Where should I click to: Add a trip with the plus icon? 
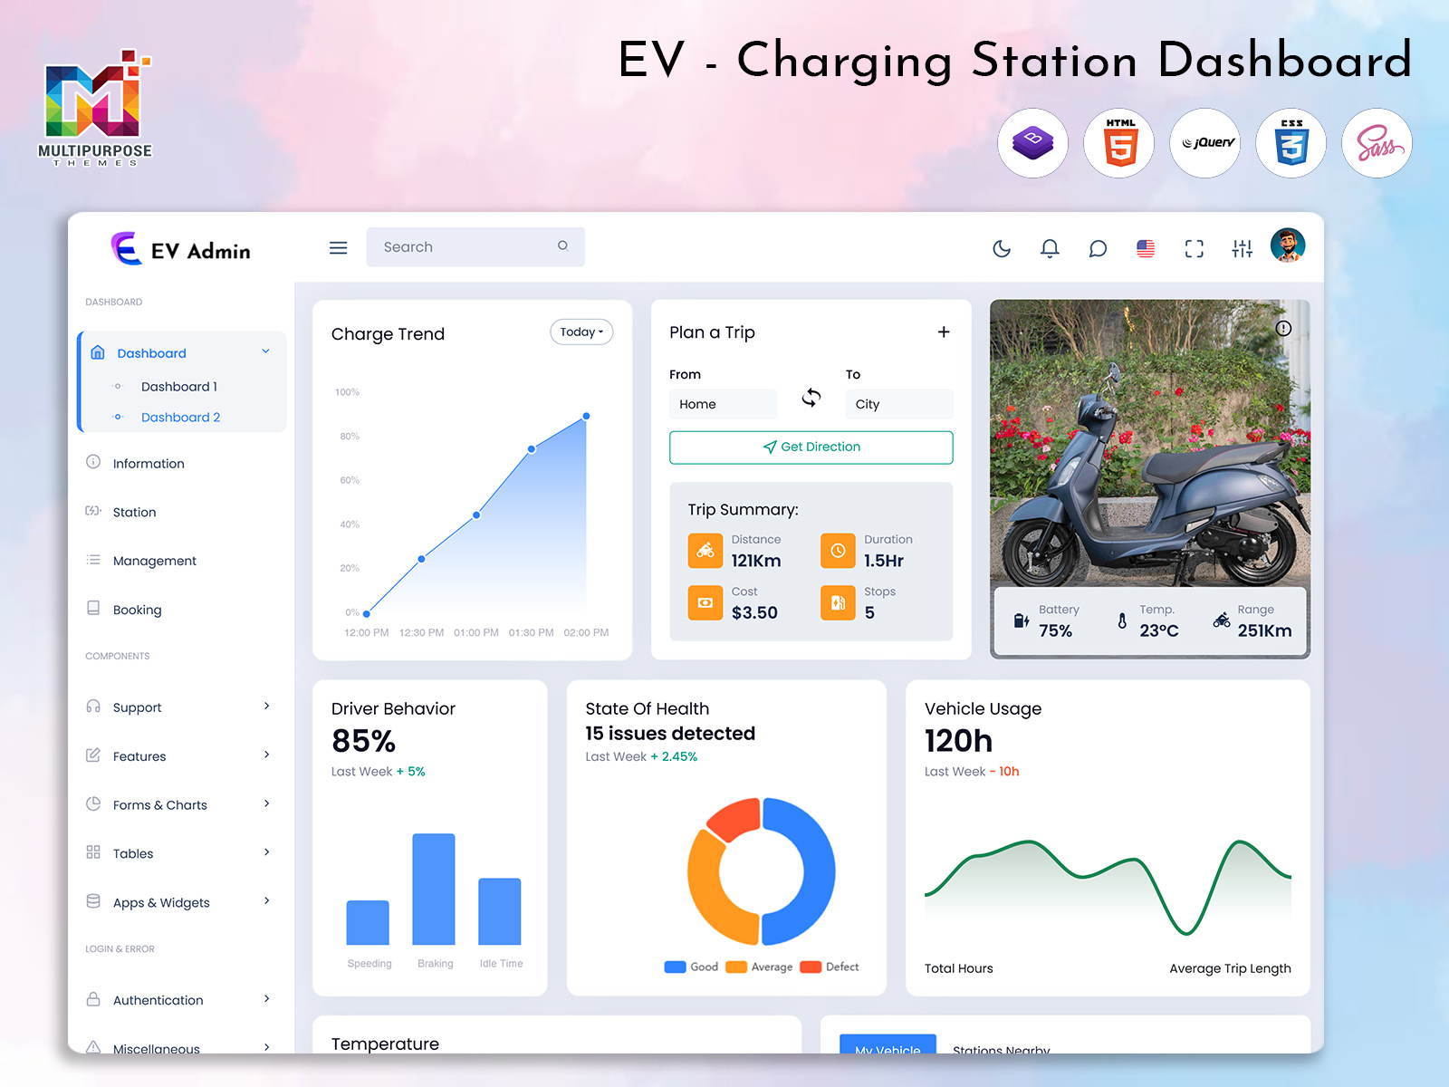click(x=944, y=332)
